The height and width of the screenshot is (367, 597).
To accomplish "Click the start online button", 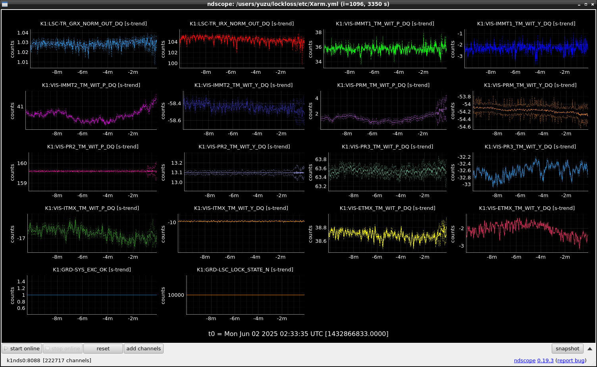I will click(22, 348).
